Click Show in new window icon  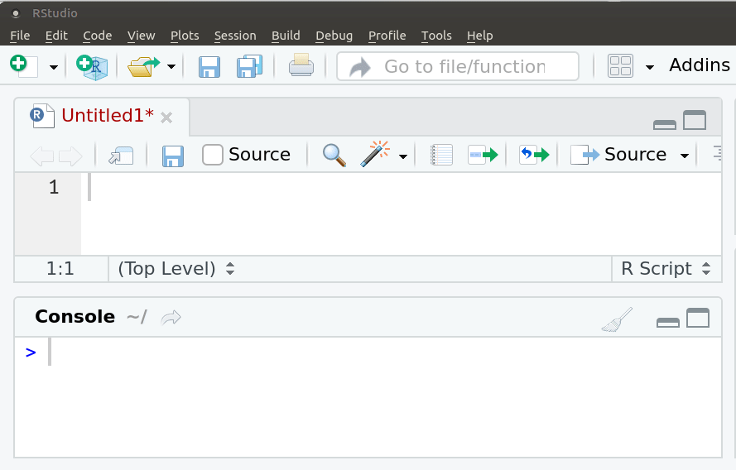pyautogui.click(x=121, y=156)
